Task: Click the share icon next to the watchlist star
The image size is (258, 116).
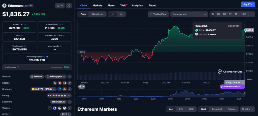Action: (69, 6)
